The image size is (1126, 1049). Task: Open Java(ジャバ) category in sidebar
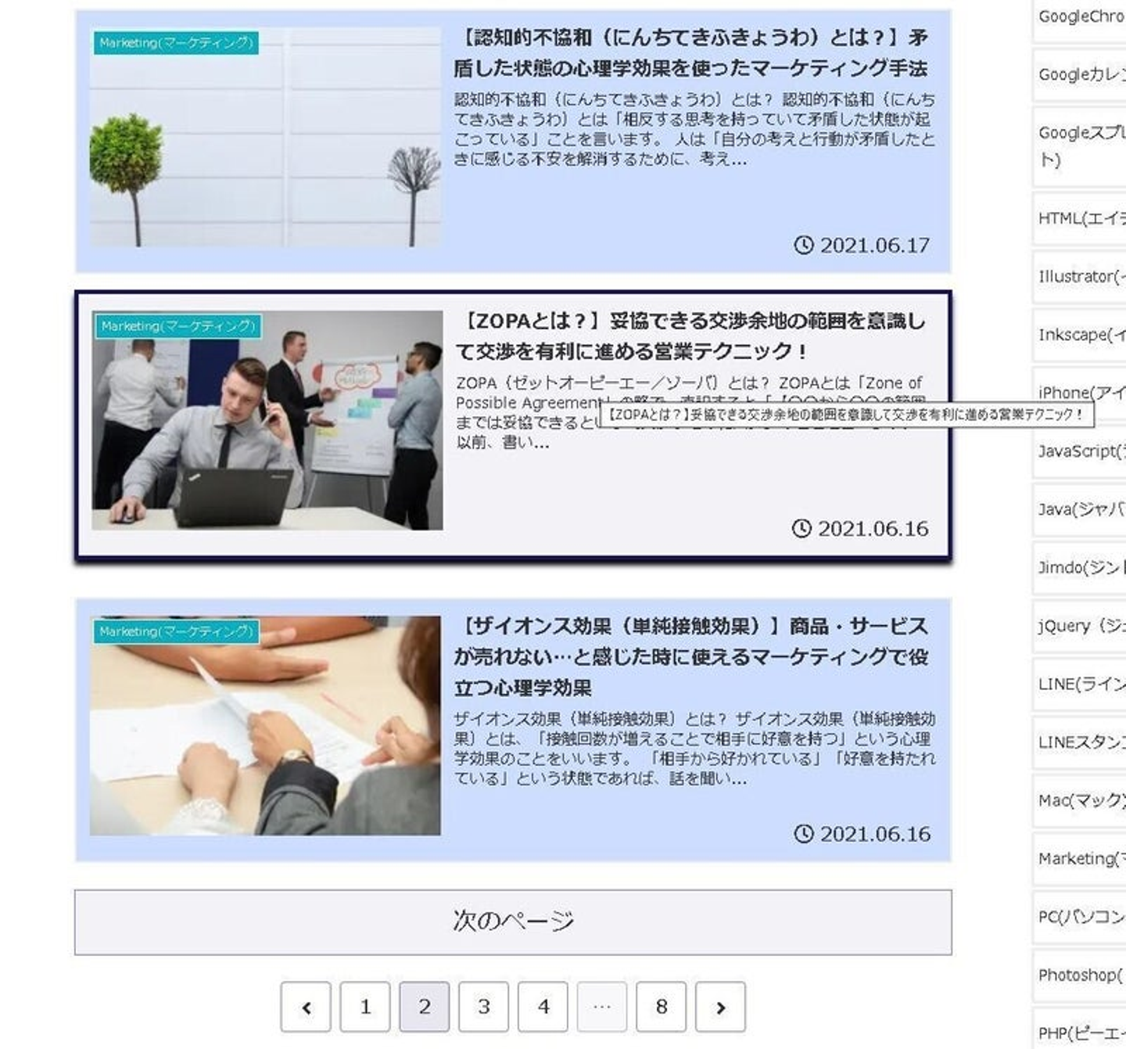1079,509
